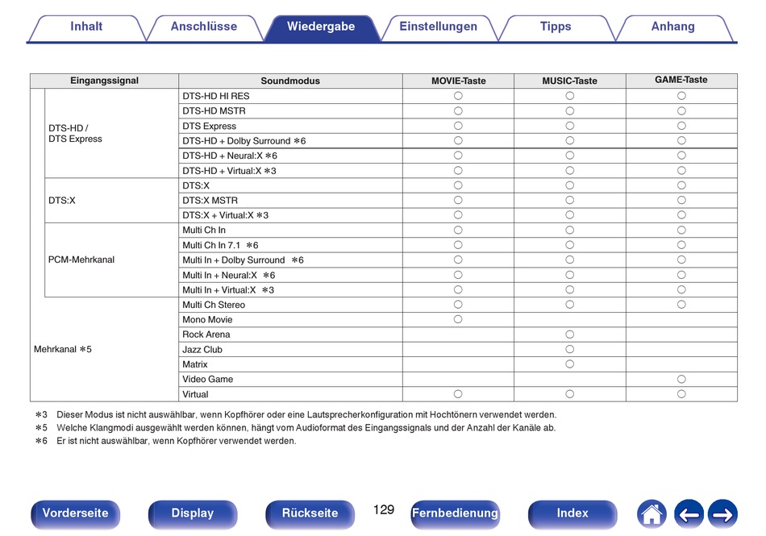Click footnote *5 about Klangmodi
The height and width of the screenshot is (536, 766).
(x=295, y=428)
